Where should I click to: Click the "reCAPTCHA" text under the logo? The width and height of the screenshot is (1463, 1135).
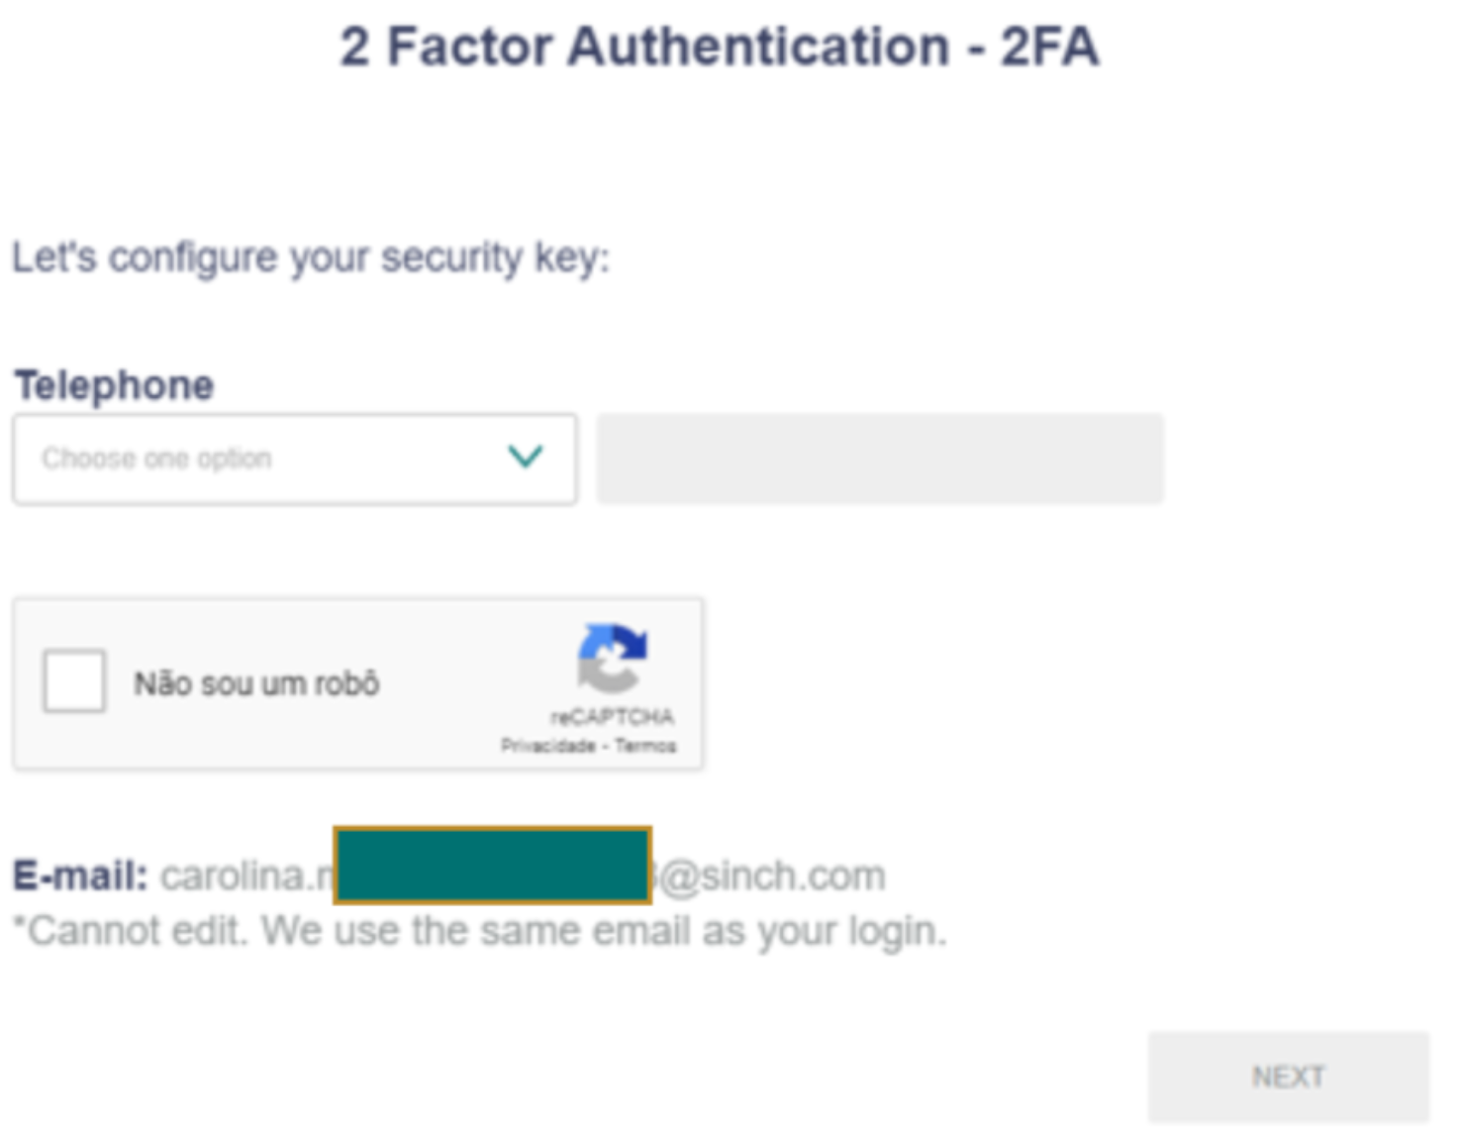tap(612, 716)
